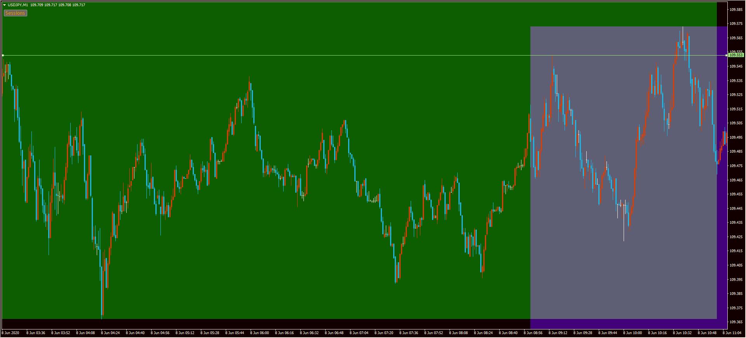The image size is (746, 338).
Task: Click the 109.475 price scale label
Action: (736, 166)
